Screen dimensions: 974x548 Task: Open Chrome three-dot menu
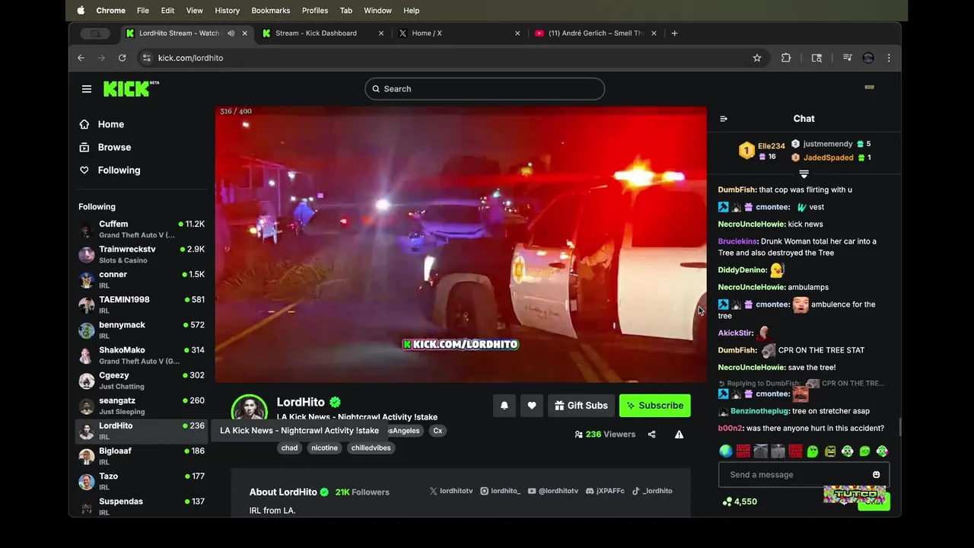889,58
